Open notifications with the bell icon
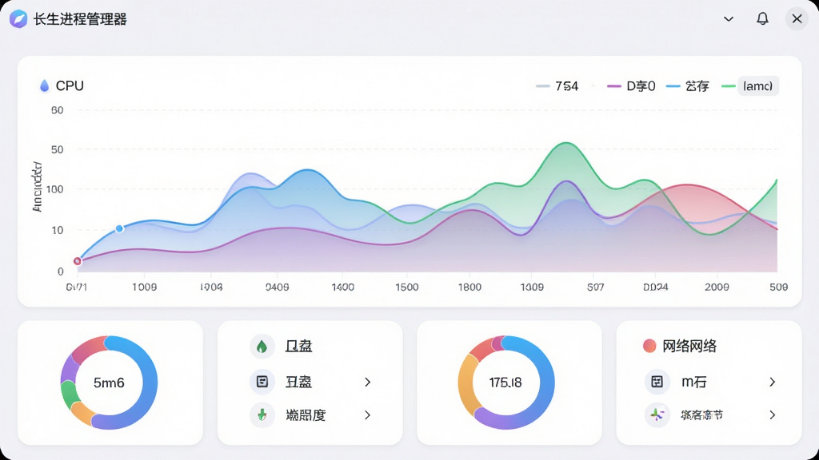 (x=762, y=19)
